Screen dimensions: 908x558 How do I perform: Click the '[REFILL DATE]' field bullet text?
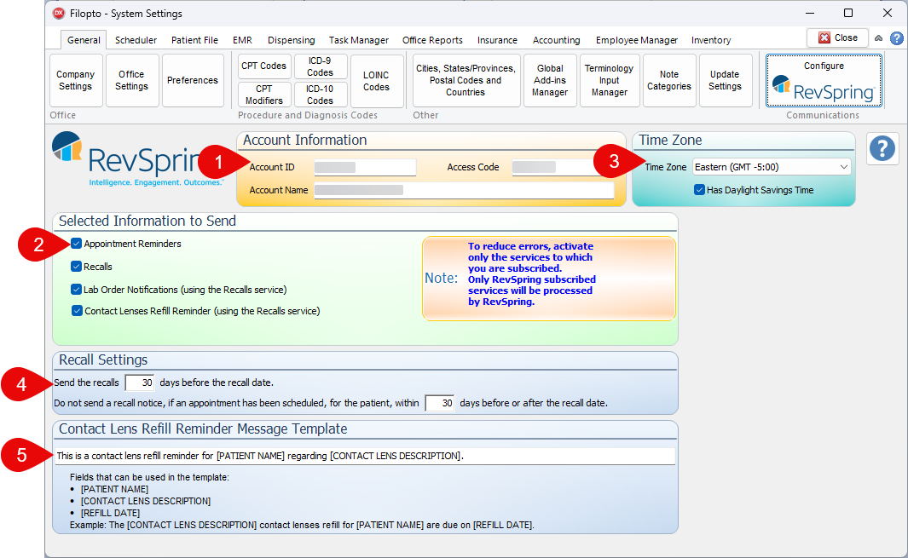pyautogui.click(x=110, y=513)
